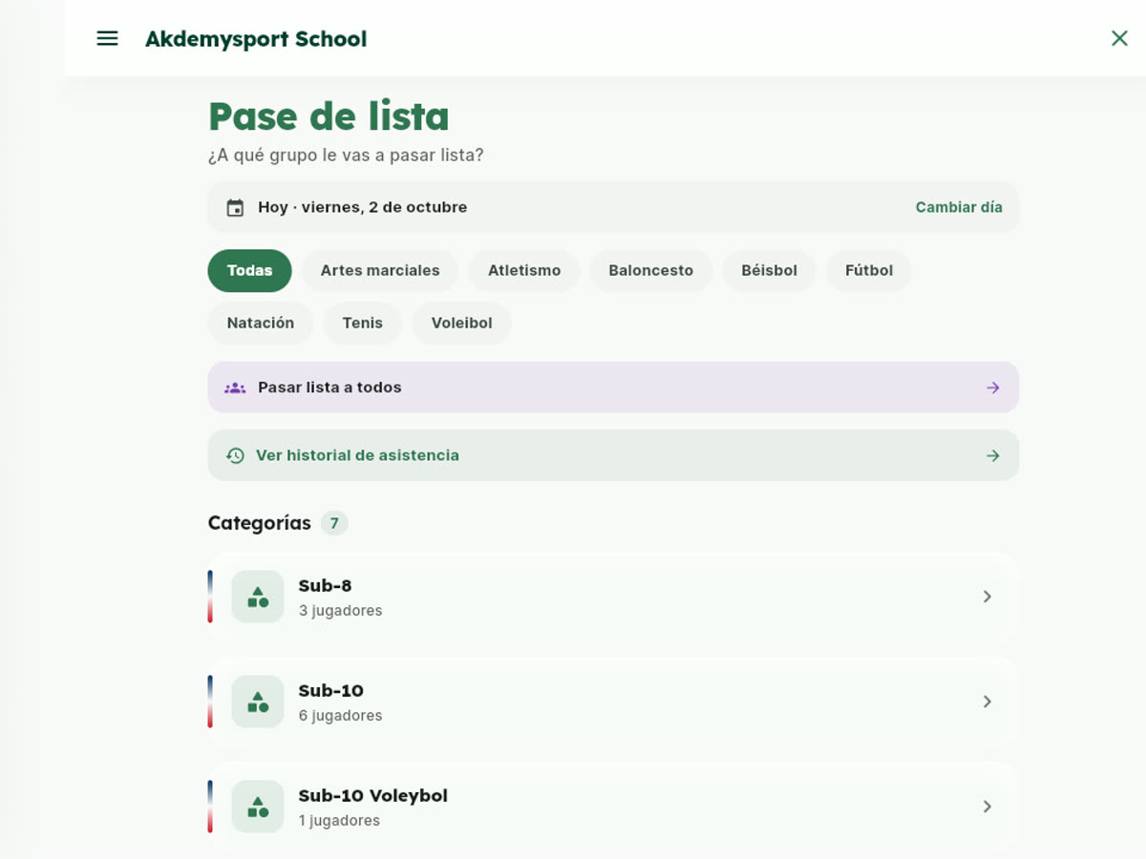Click the Categorías count badge 7
This screenshot has height=859, width=1146.
334,523
